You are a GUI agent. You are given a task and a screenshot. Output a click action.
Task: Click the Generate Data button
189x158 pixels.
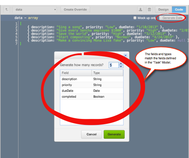coord(172,18)
